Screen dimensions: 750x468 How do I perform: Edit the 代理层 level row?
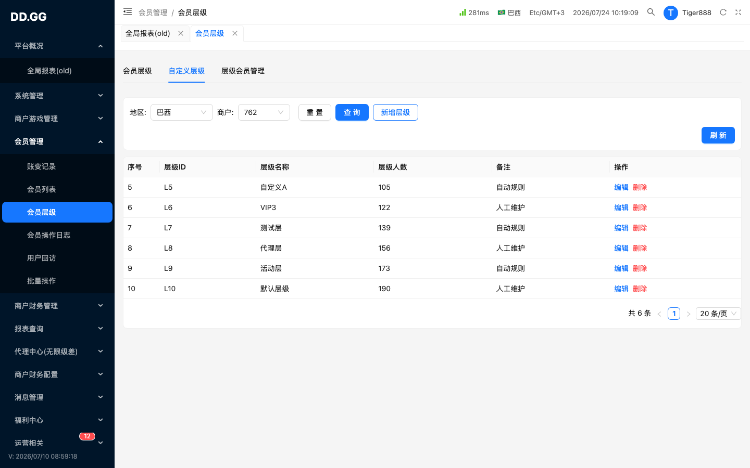click(621, 248)
